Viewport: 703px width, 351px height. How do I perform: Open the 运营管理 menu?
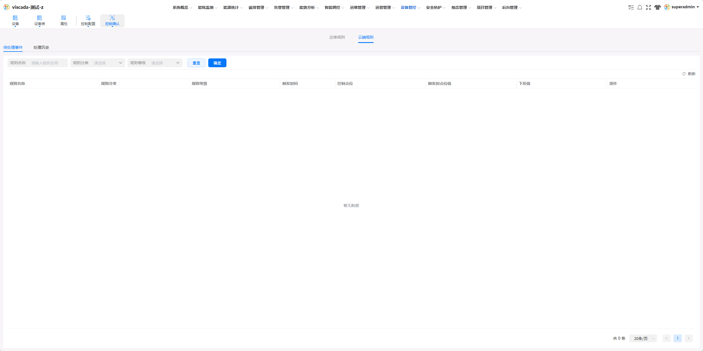coord(385,7)
